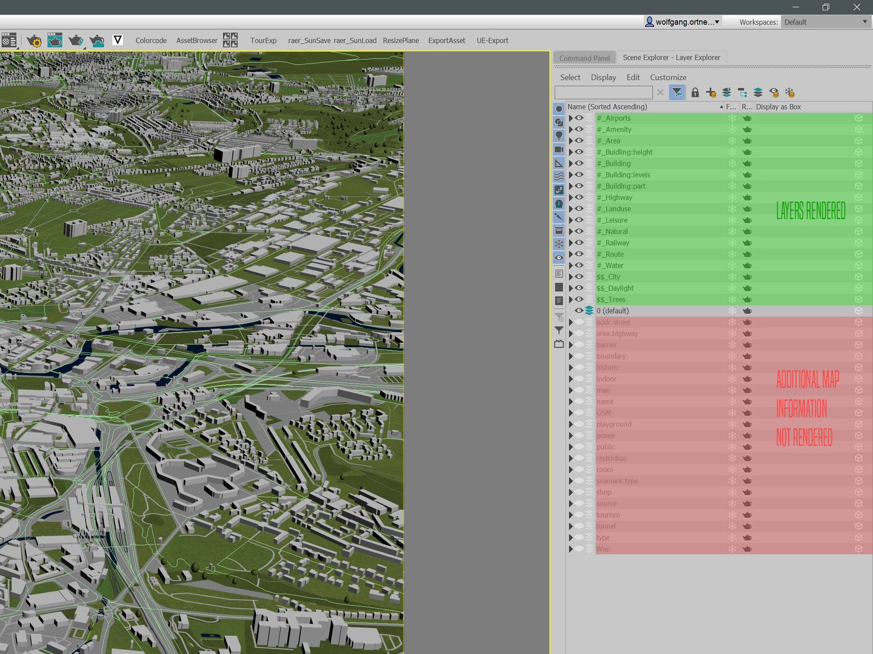This screenshot has width=873, height=654.
Task: Sort by Name (Sorted Ascending) column header
Action: tap(645, 107)
